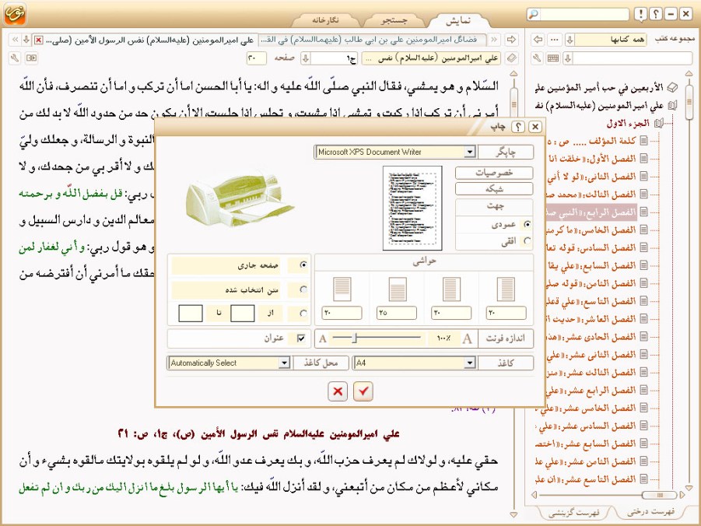Screen dimensions: 701x526
Task: Click the text pane vertical scrollbar thumb
Action: pyautogui.click(x=513, y=104)
